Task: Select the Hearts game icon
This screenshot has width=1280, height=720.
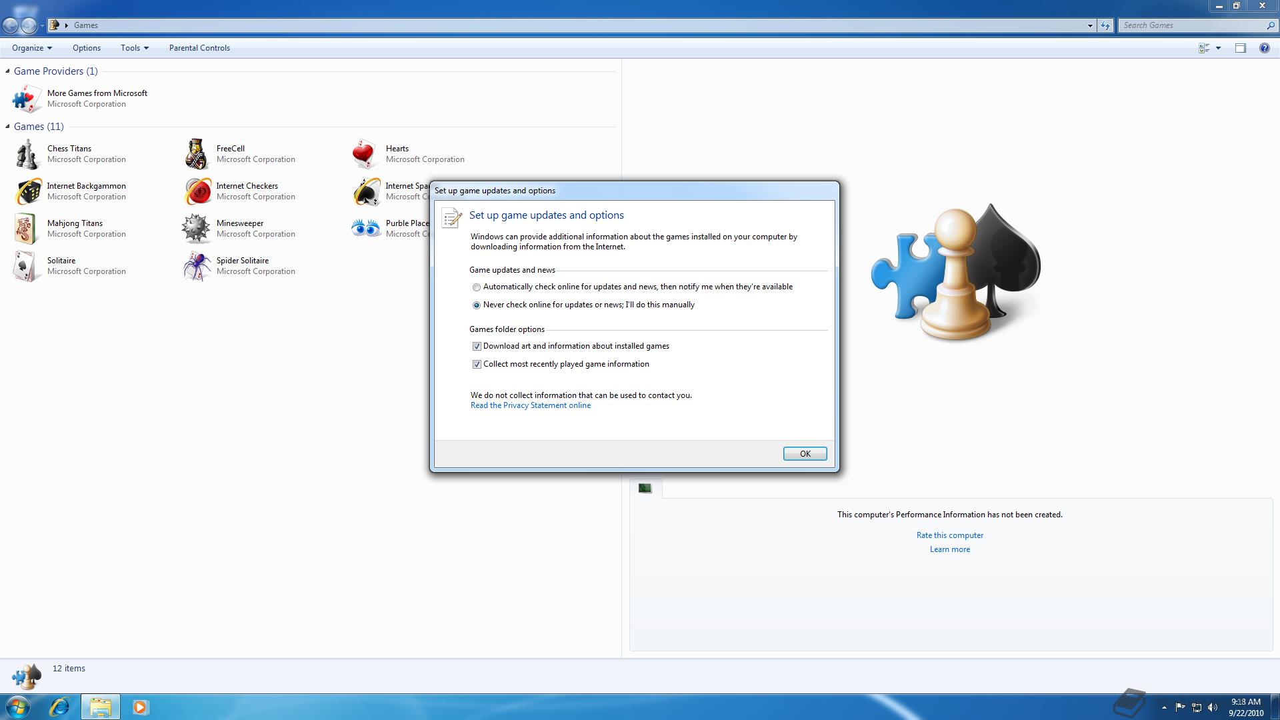Action: tap(365, 154)
